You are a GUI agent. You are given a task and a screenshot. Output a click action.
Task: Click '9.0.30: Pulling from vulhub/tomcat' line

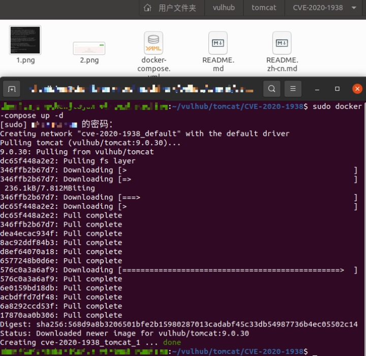pyautogui.click(x=77, y=152)
